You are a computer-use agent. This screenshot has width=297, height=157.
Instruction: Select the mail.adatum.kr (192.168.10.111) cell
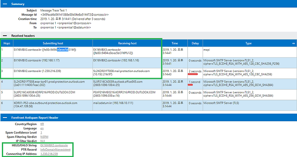[x=127, y=105]
